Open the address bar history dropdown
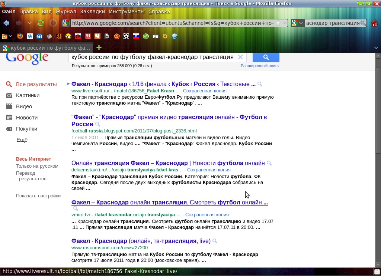Image resolution: width=381 pixels, height=276 pixels. click(285, 23)
